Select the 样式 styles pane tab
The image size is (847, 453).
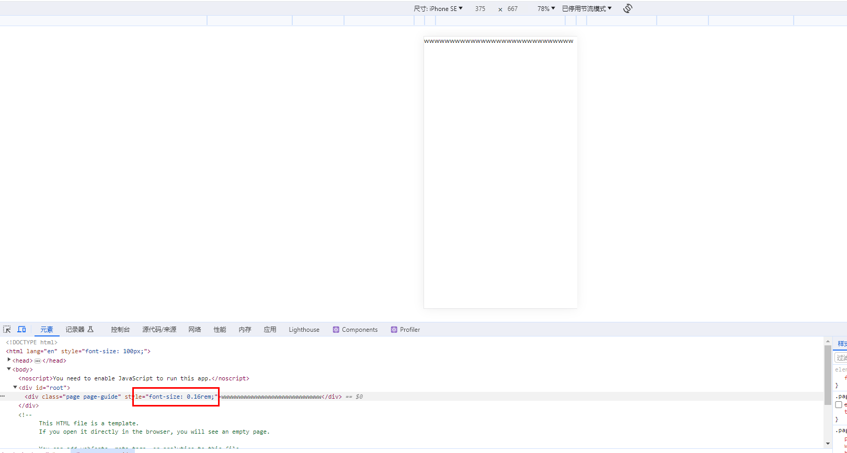tap(842, 343)
